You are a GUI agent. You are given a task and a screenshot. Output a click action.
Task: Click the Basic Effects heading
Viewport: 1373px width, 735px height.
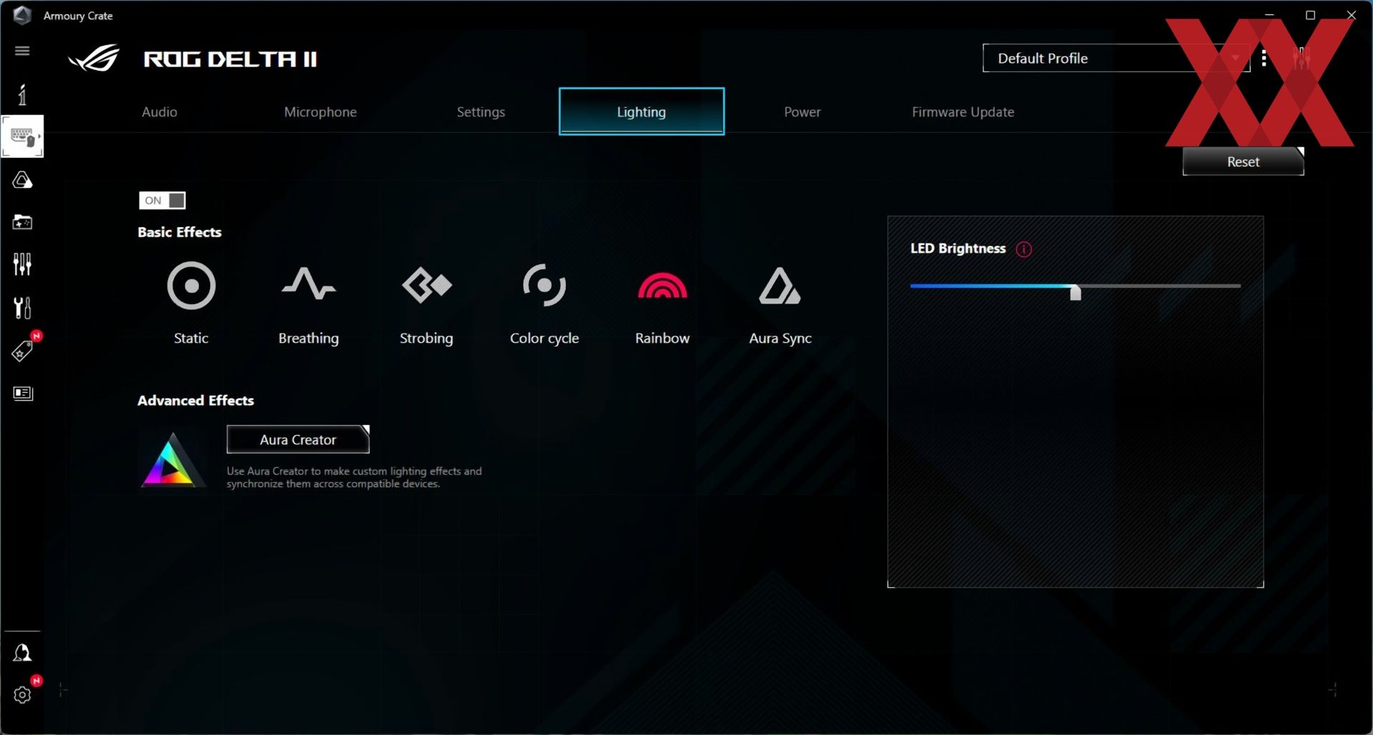point(179,232)
